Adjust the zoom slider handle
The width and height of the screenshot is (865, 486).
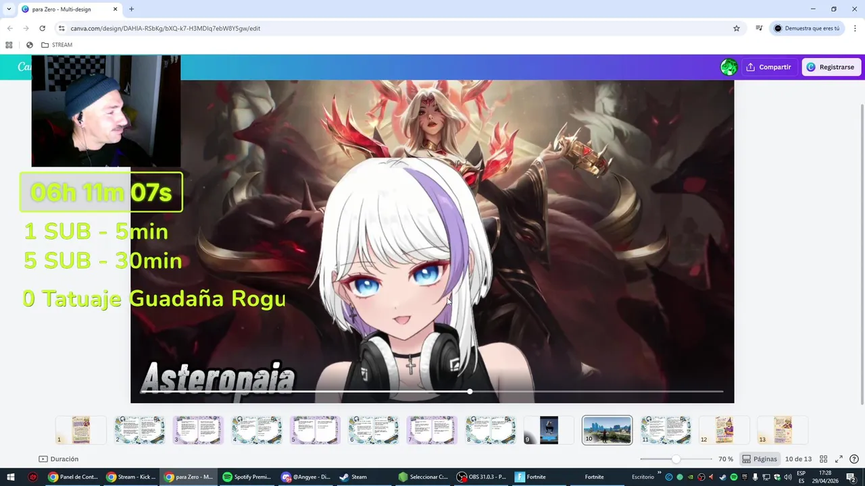click(x=676, y=459)
